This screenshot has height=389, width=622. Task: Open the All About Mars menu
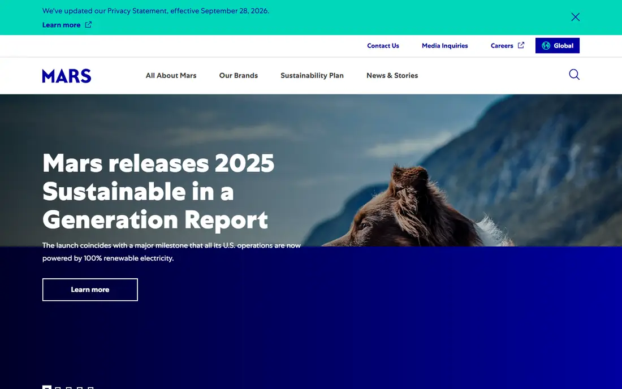coord(171,75)
